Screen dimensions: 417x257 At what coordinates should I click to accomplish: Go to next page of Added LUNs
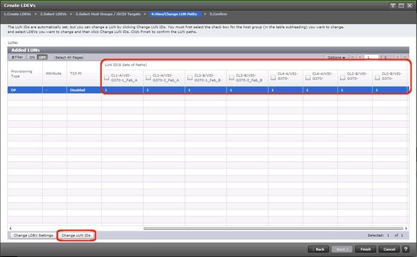397,57
